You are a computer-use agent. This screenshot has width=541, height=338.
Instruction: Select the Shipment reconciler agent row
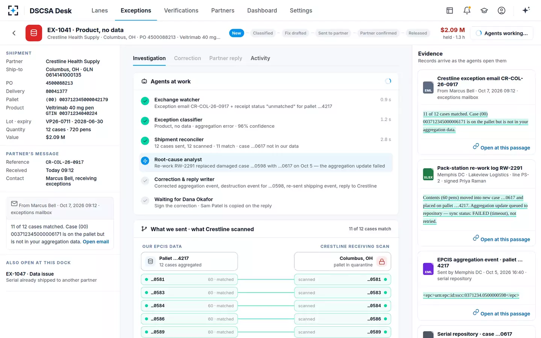[x=266, y=143]
